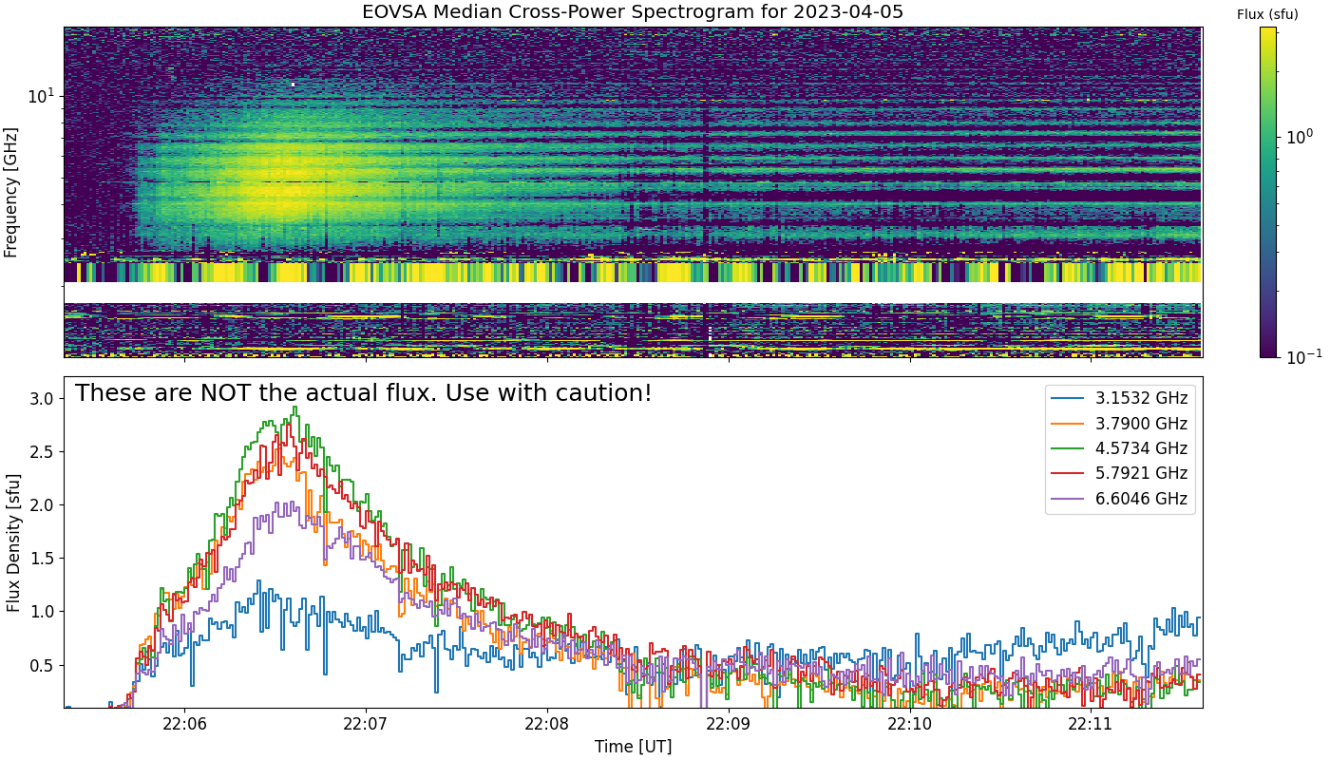This screenshot has height=760, width=1330.
Task: Click the spectrogram title text
Action: tap(633, 12)
